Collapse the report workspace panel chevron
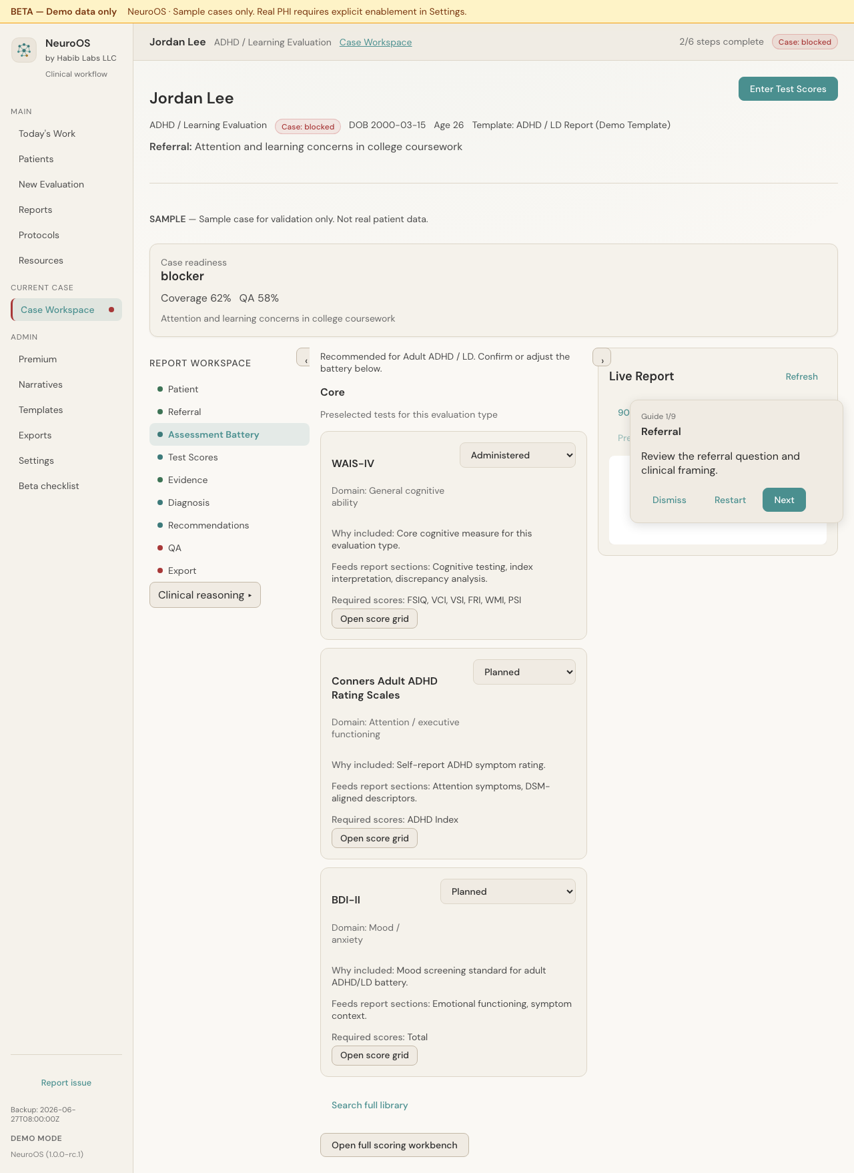This screenshot has width=854, height=1173. coord(304,357)
